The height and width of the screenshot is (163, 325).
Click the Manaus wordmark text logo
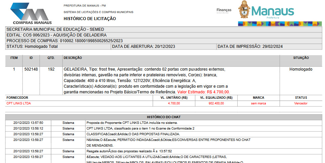[273, 11]
